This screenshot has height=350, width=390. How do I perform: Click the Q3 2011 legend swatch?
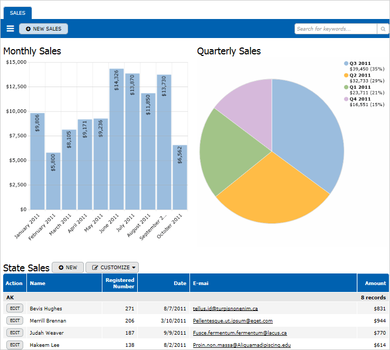(346, 63)
